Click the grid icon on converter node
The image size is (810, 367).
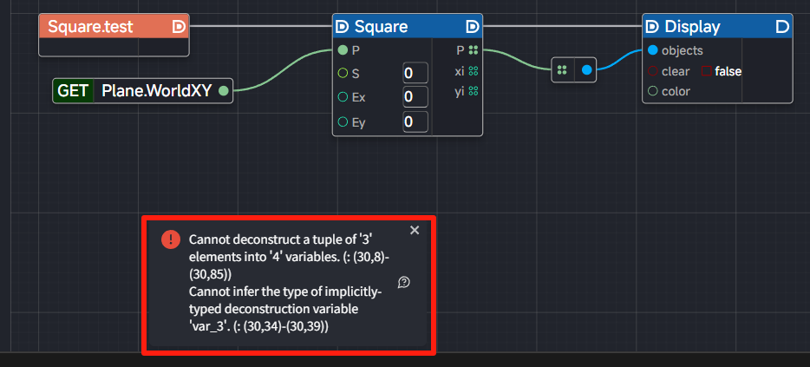(563, 70)
